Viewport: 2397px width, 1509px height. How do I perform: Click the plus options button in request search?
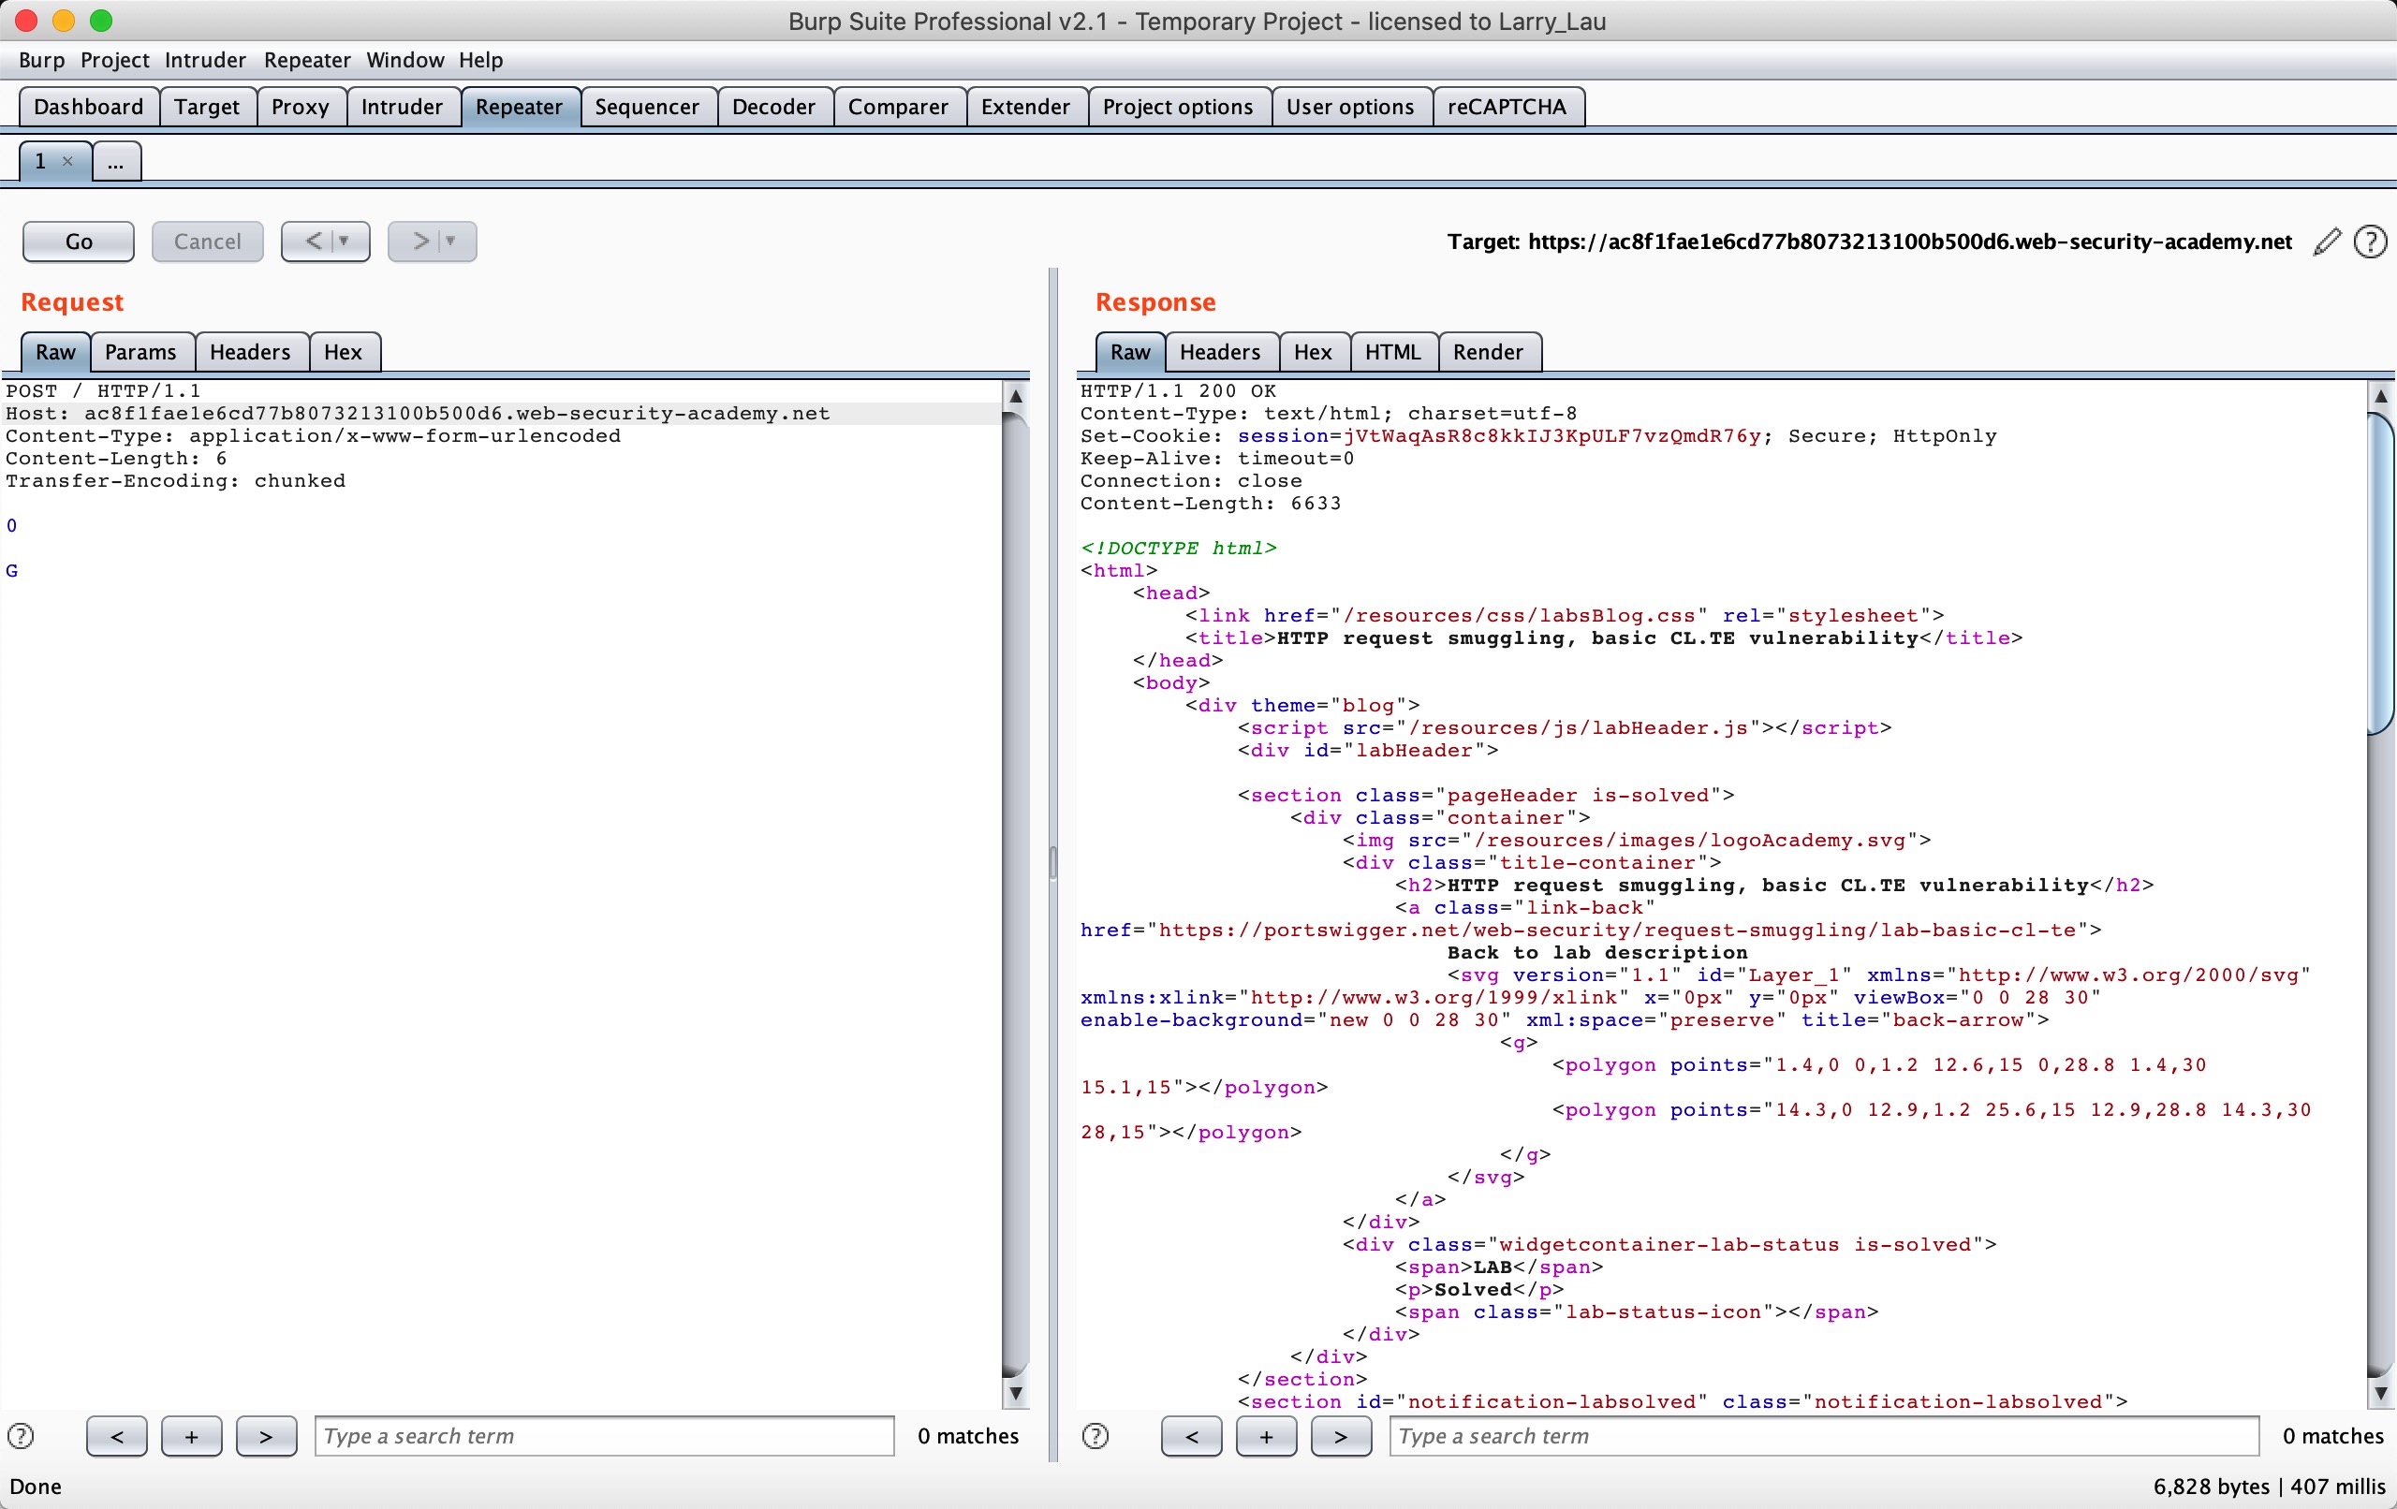(191, 1435)
